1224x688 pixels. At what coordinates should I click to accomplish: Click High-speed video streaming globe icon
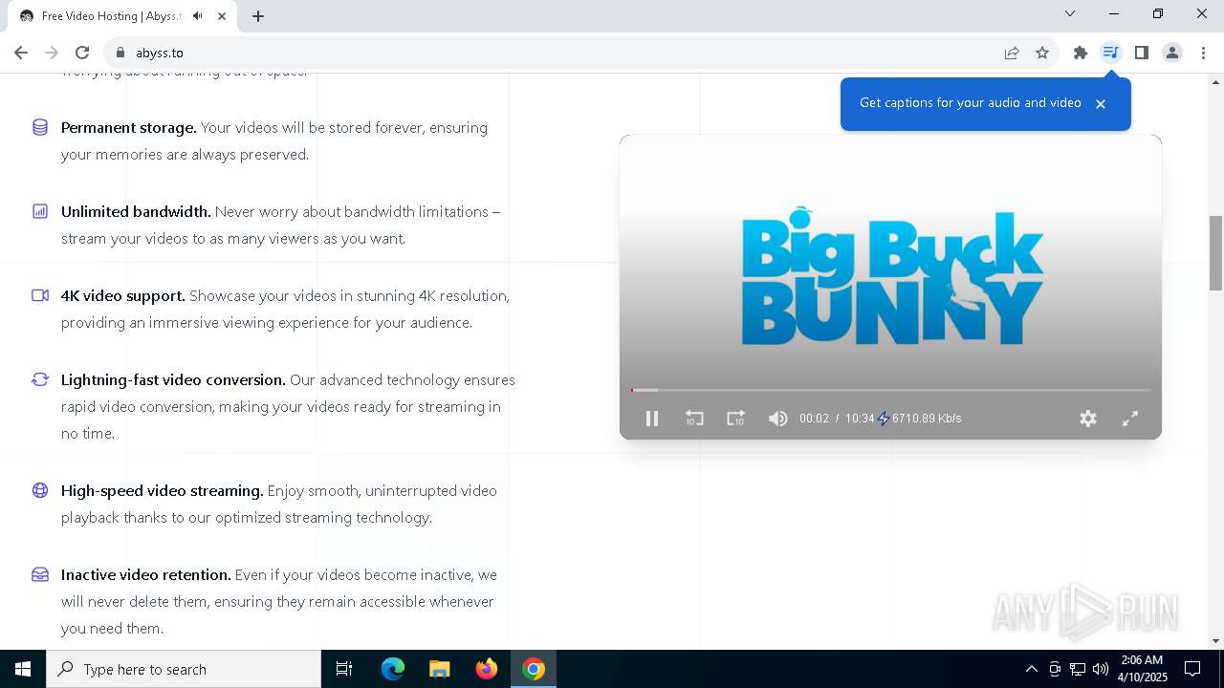[40, 490]
